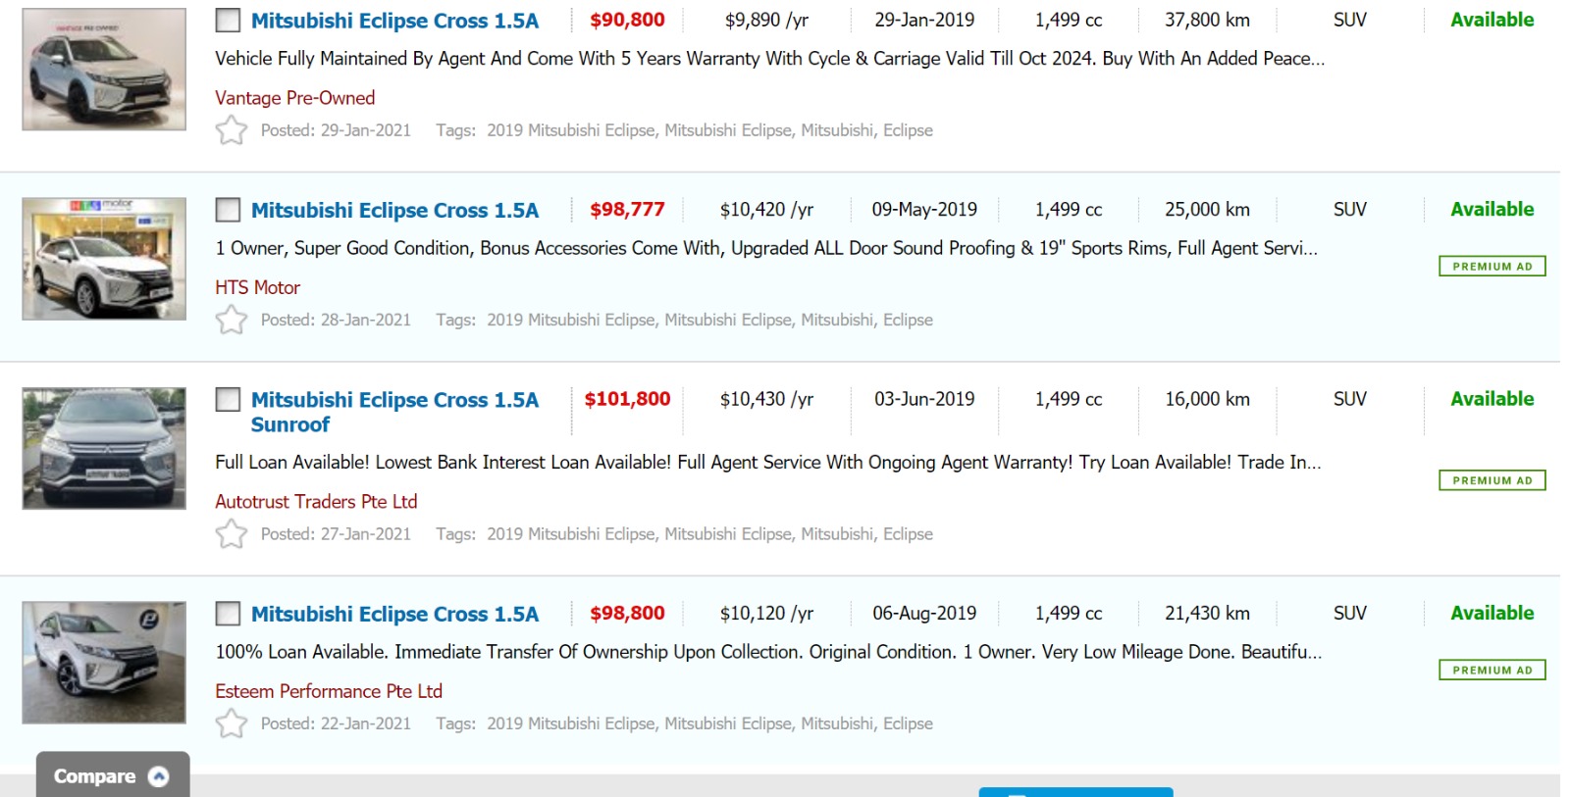Image resolution: width=1570 pixels, height=797 pixels.
Task: Bookmark the Esteem Performance listing star
Action: (x=232, y=723)
